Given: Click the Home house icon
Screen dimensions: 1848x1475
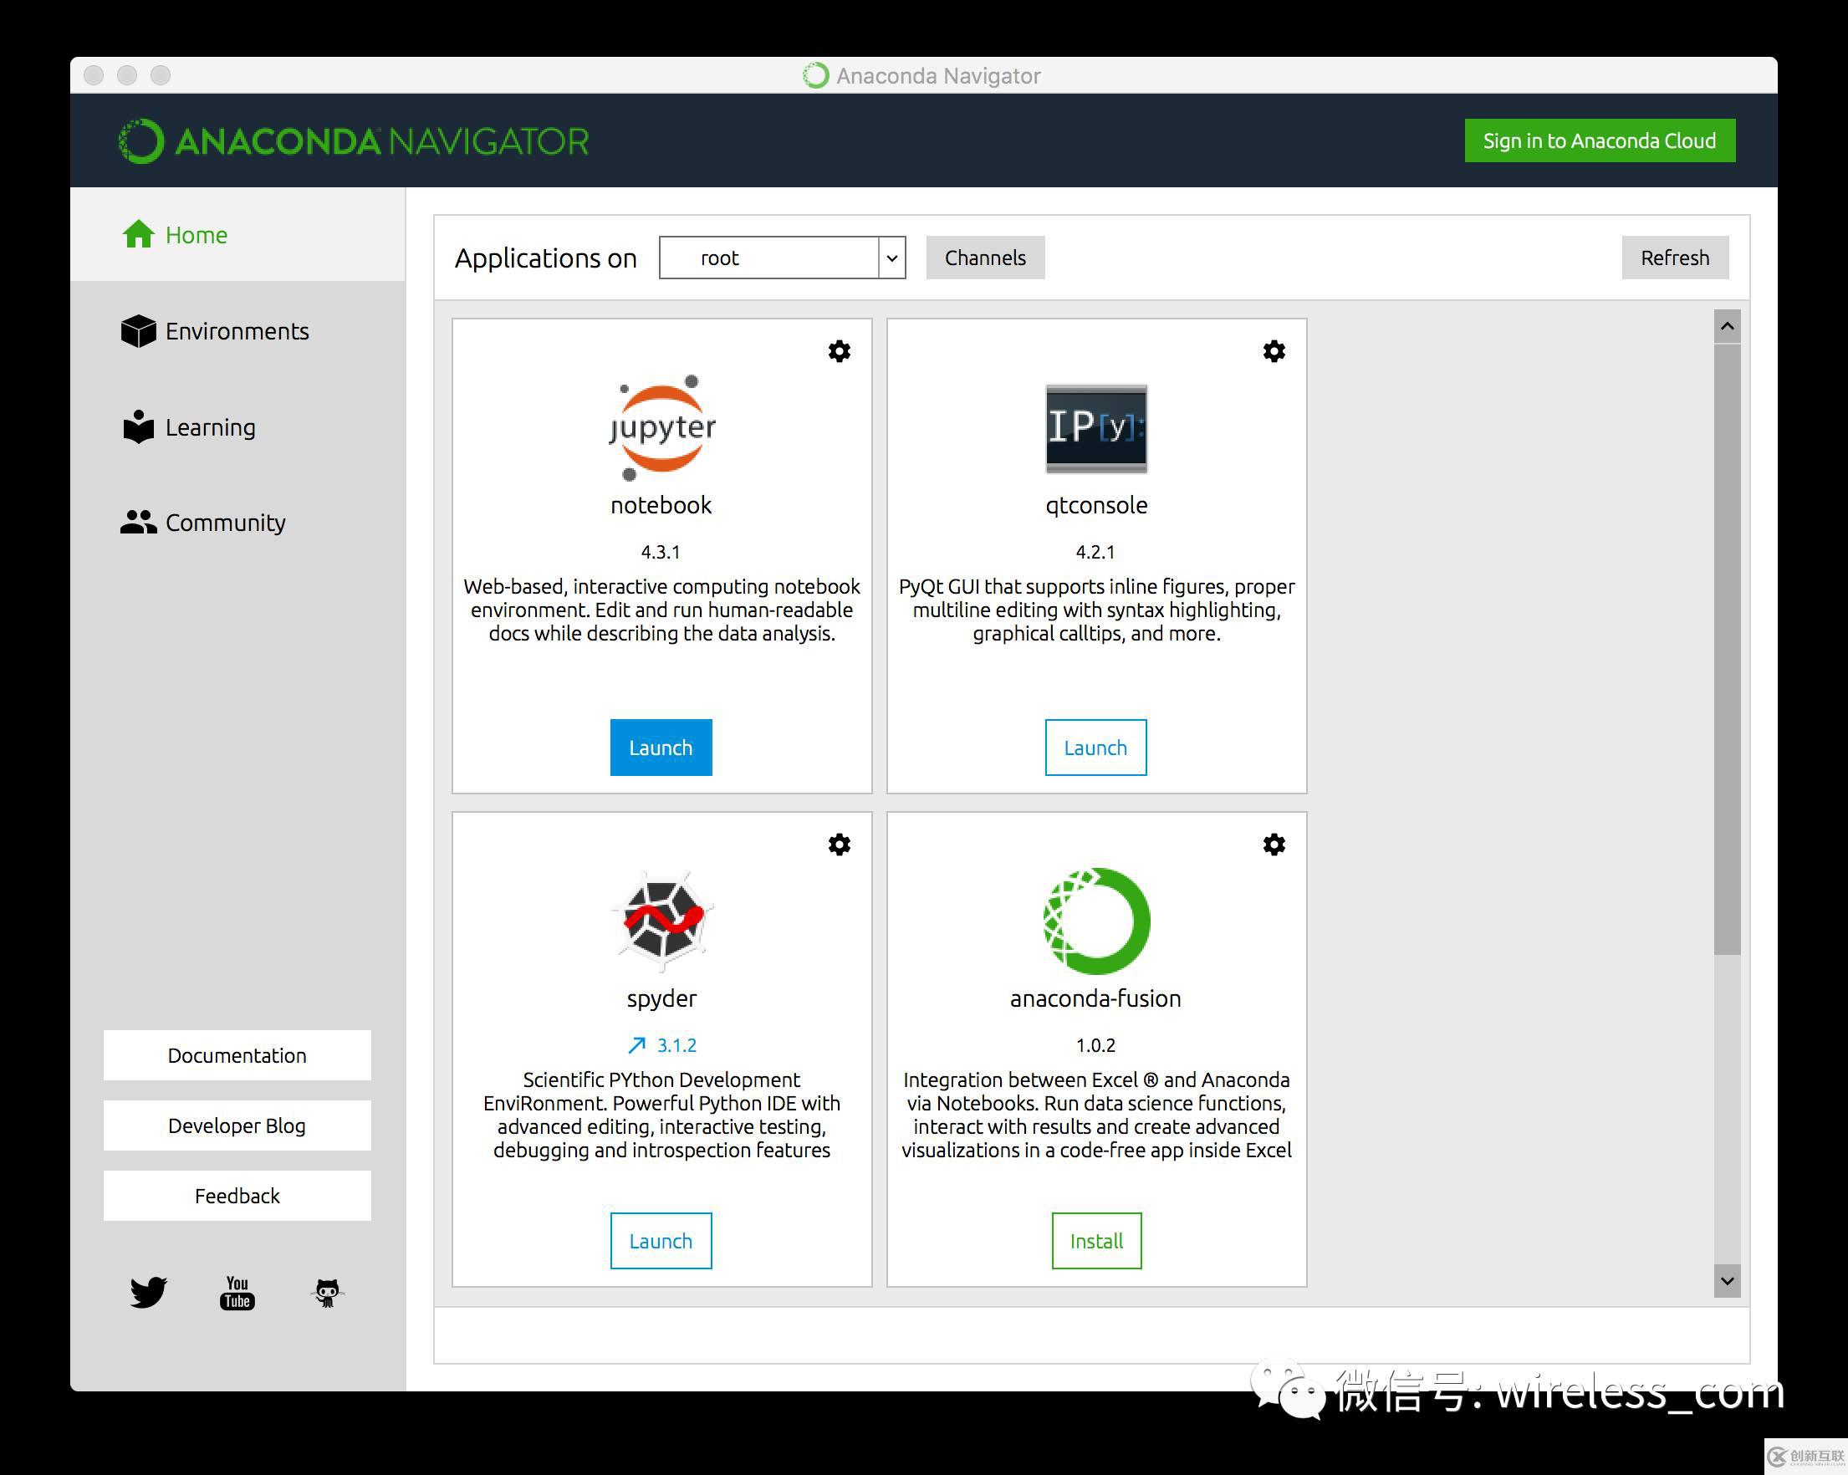Looking at the screenshot, I should [138, 234].
